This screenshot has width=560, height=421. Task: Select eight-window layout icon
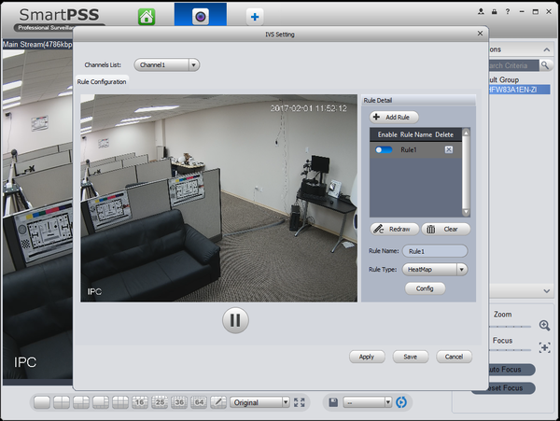pyautogui.click(x=101, y=402)
